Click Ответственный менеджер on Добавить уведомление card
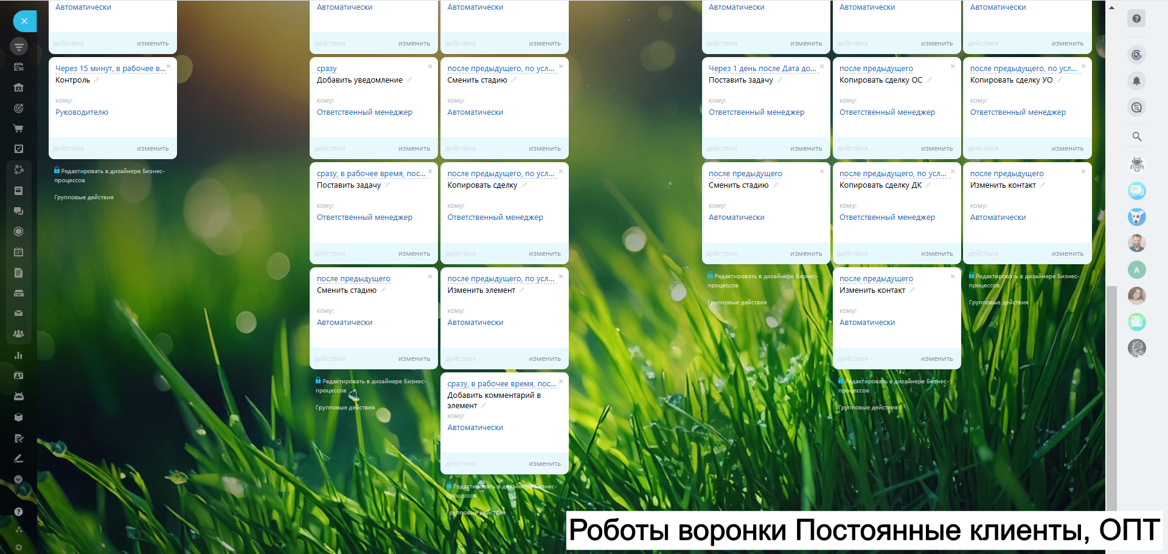This screenshot has width=1168, height=554. 364,112
